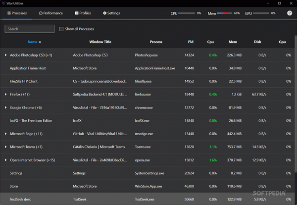Open the Profiles tab

tap(83, 13)
